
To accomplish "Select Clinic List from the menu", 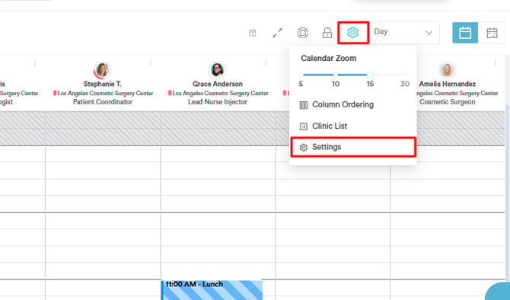I will [353, 126].
